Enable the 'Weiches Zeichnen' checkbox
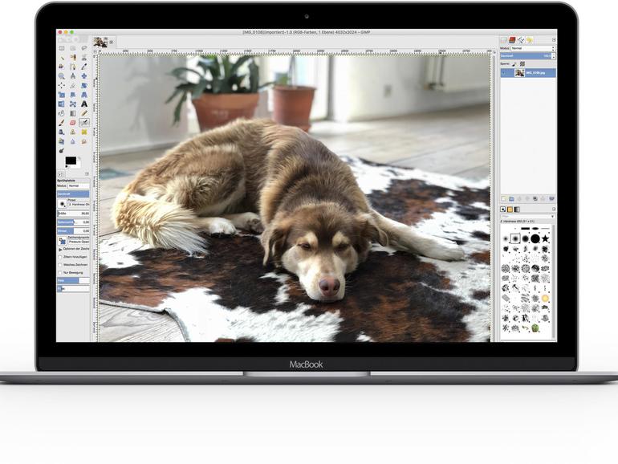The image size is (618, 464). click(60, 265)
